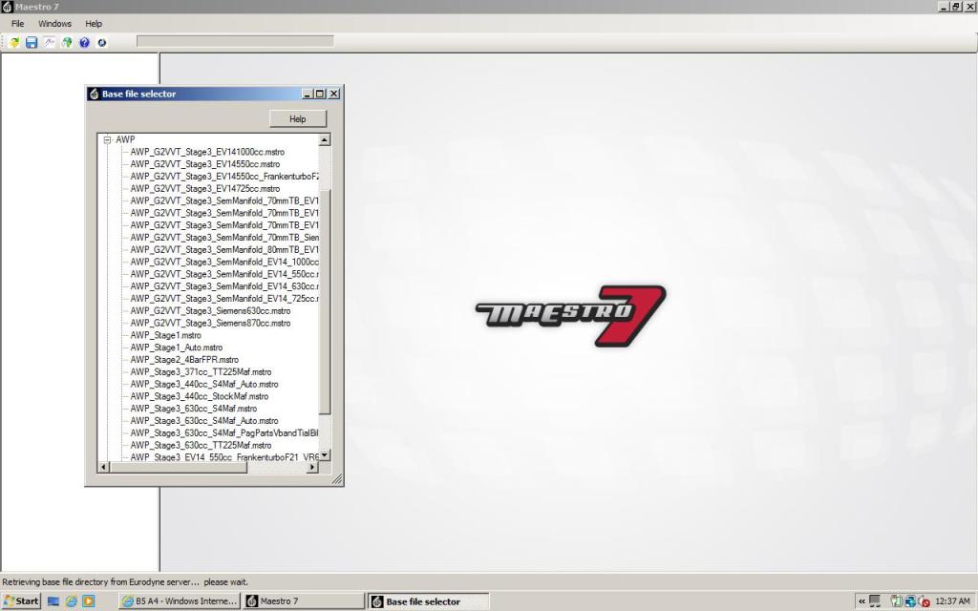Collapse the AWP tree node

click(x=107, y=139)
